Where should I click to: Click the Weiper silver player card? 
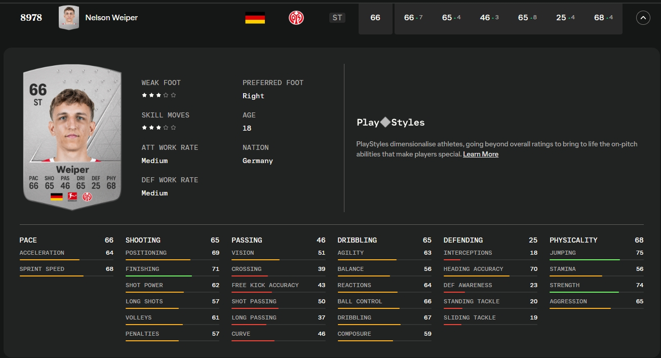pyautogui.click(x=72, y=137)
